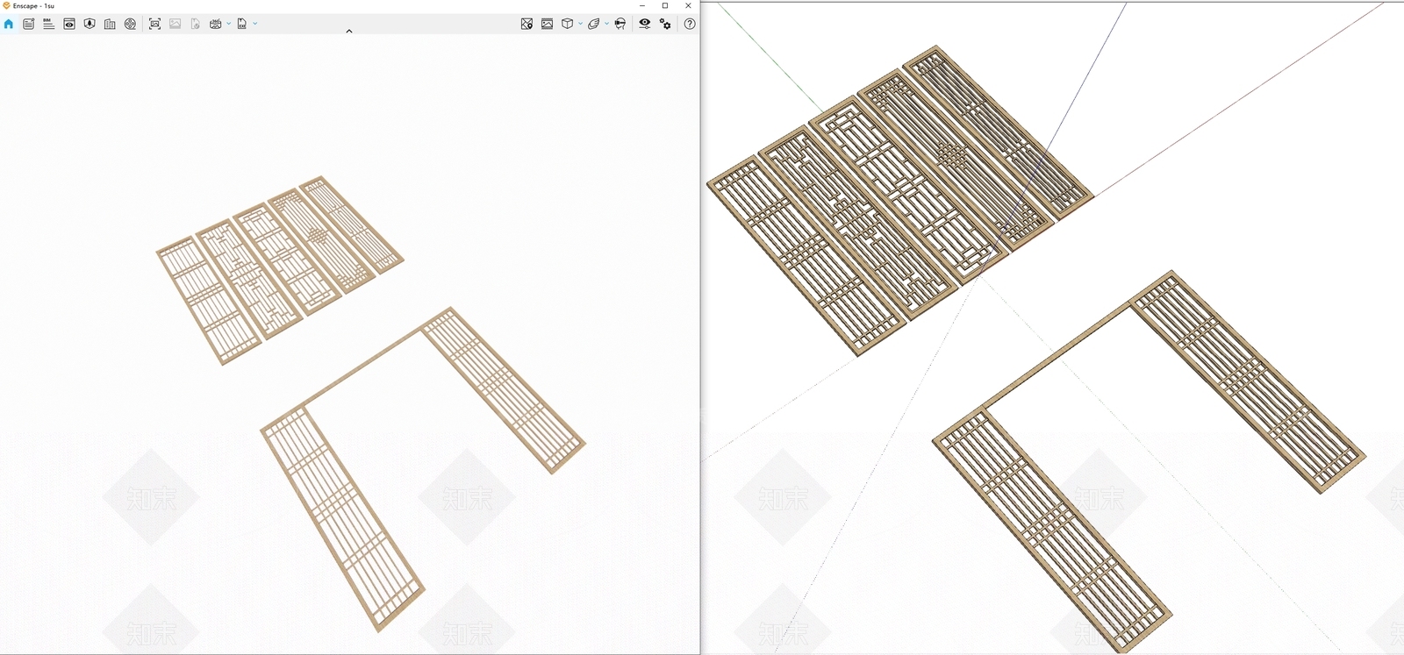Render a 360 panorama
Viewport: 1404px width, 655px height.
point(215,24)
